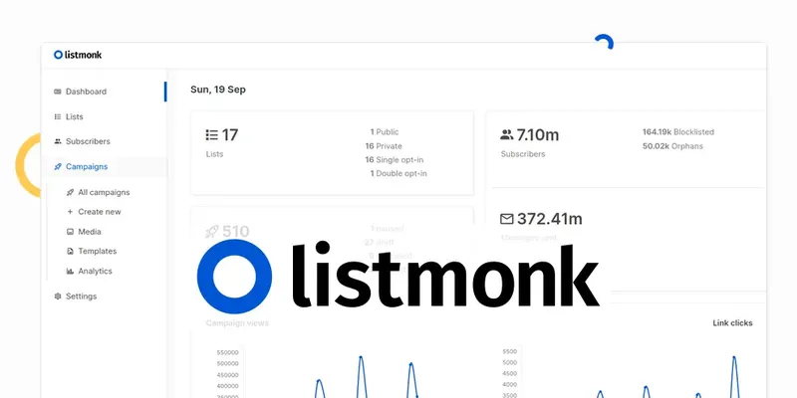The width and height of the screenshot is (797, 398).
Task: Click the Subscribers people icon in sidebar
Action: [58, 141]
